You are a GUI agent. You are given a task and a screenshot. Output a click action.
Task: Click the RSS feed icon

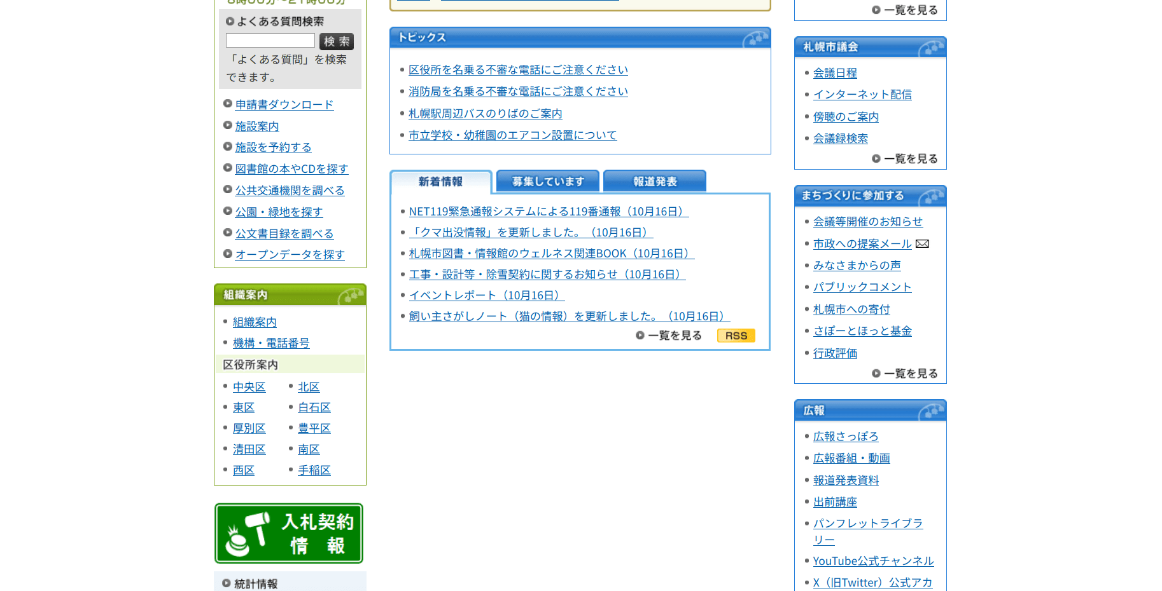[736, 336]
